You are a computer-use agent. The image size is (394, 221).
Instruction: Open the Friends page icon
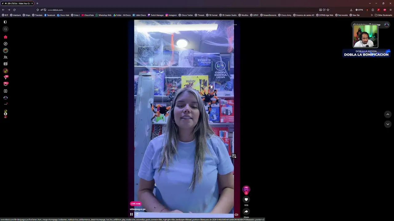pos(6,57)
